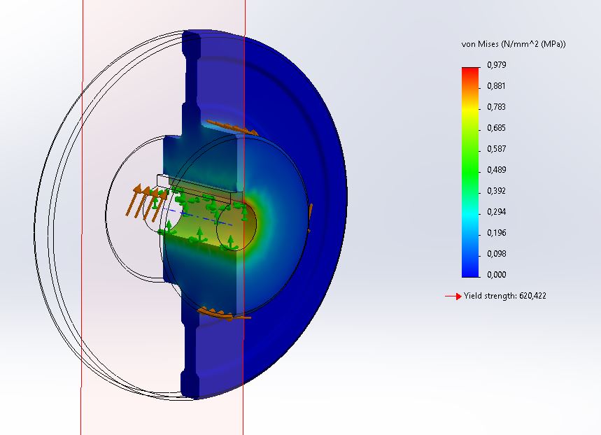This screenshot has width=601, height=435.
Task: Click the red yield strength arrow marker
Action: click(453, 297)
